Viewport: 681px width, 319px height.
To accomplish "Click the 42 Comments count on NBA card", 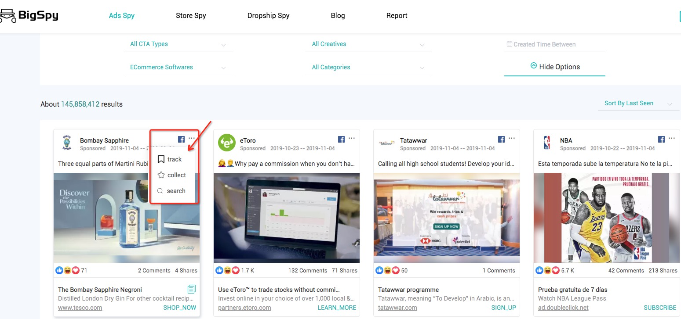I will [626, 270].
